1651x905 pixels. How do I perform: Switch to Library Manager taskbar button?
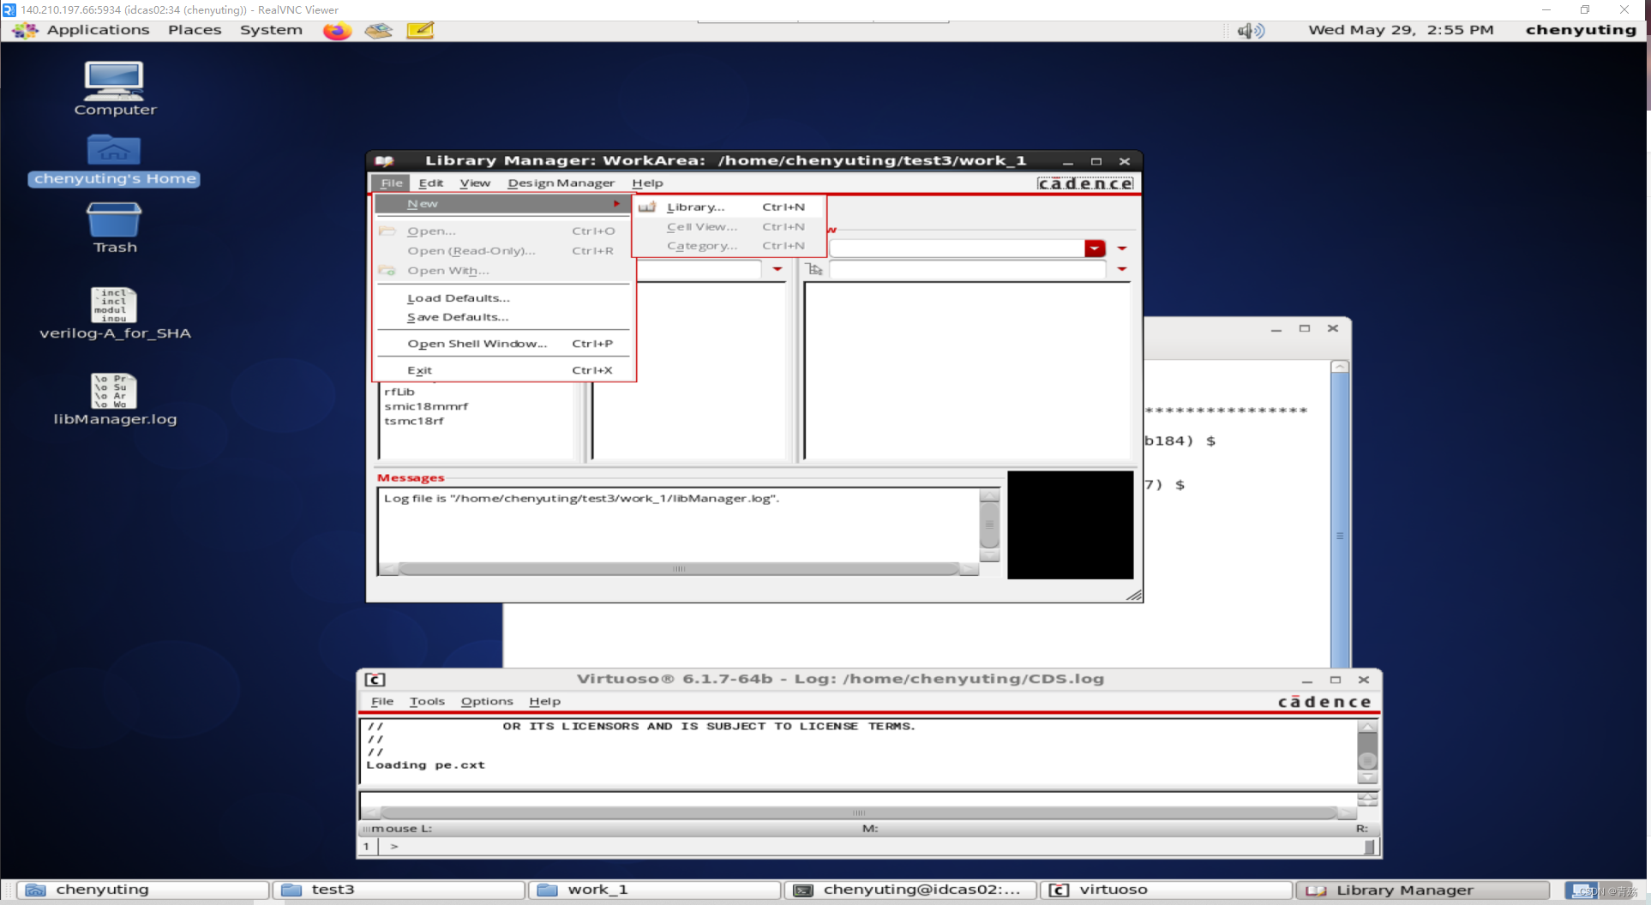(1422, 890)
